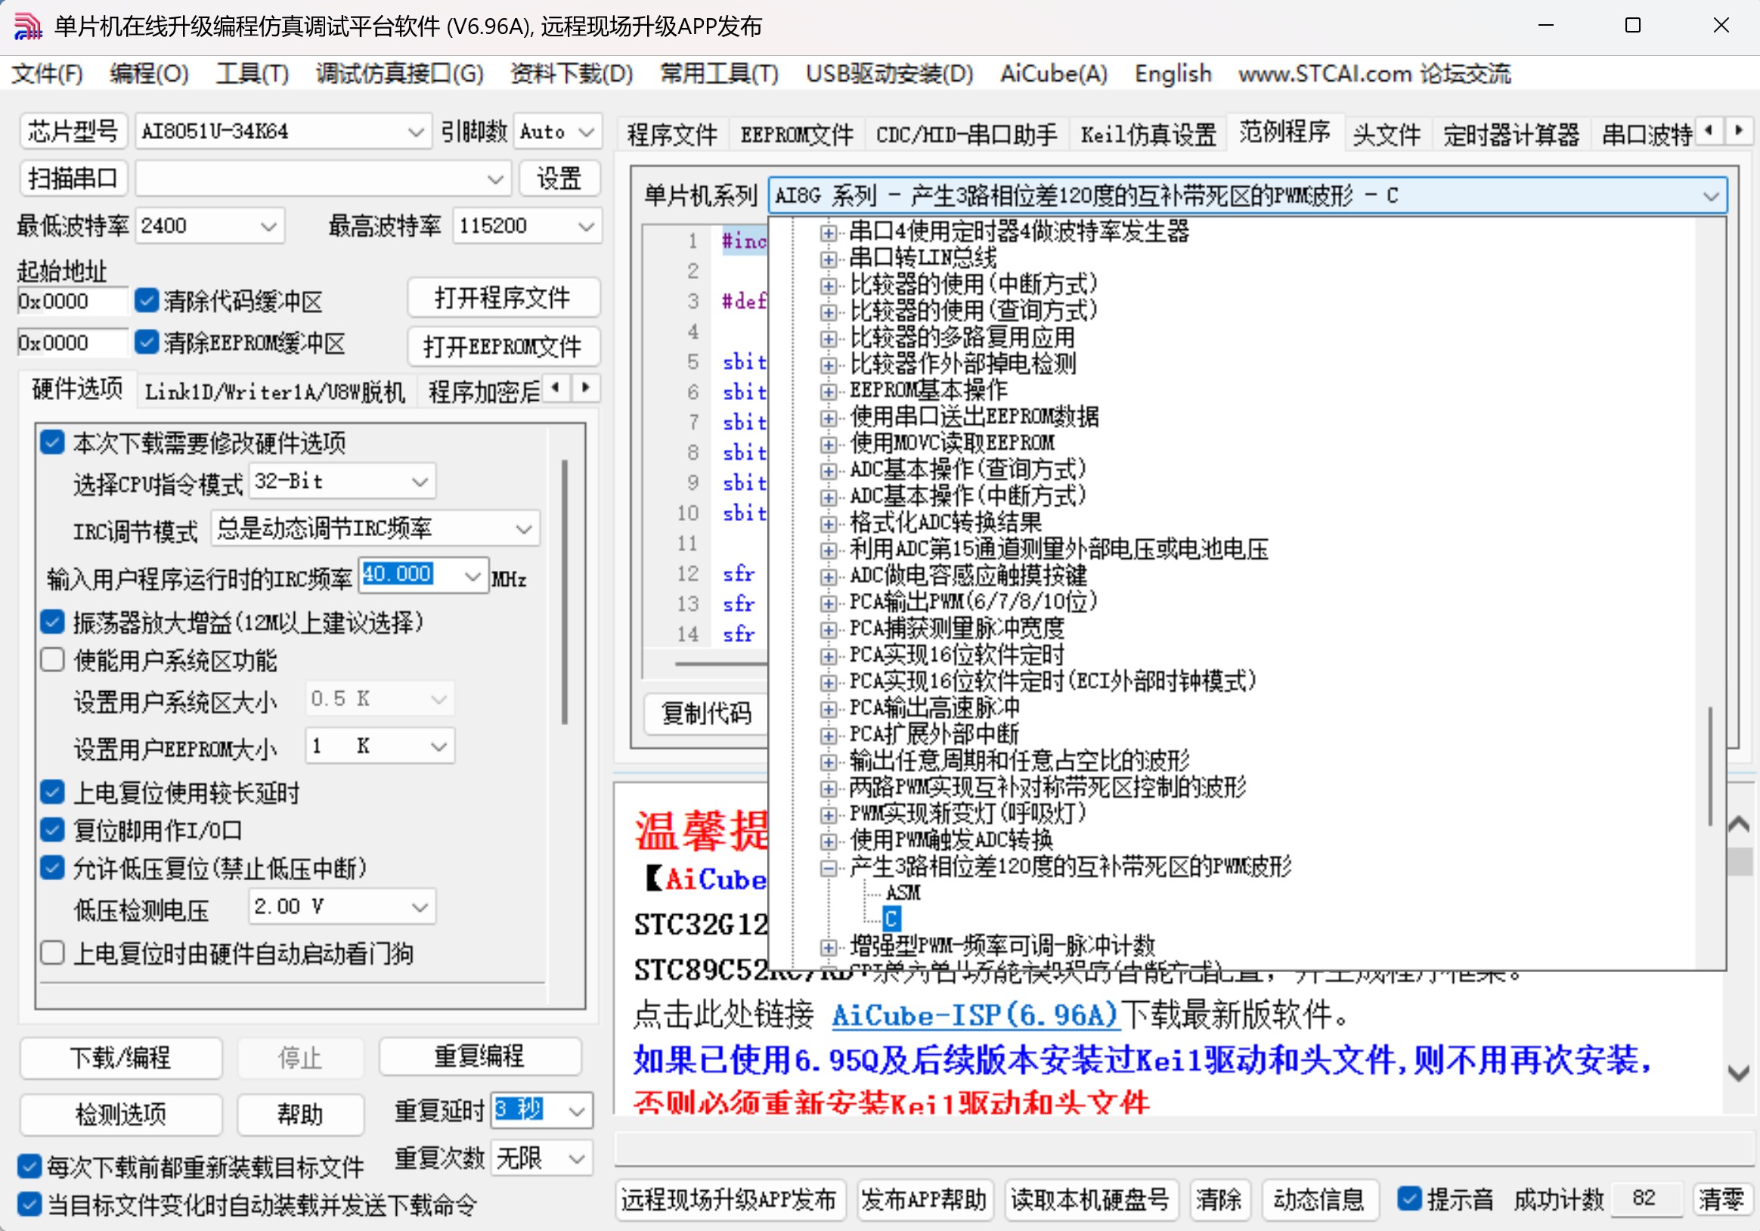Click the 下载/编程 button

tap(120, 1058)
